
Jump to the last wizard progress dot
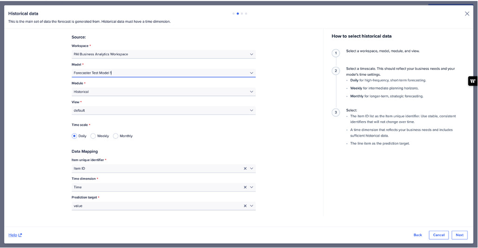click(x=246, y=13)
